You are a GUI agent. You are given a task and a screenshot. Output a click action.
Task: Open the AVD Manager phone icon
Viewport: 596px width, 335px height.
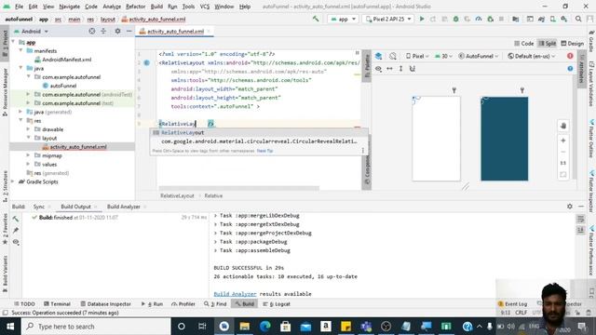pos(552,19)
